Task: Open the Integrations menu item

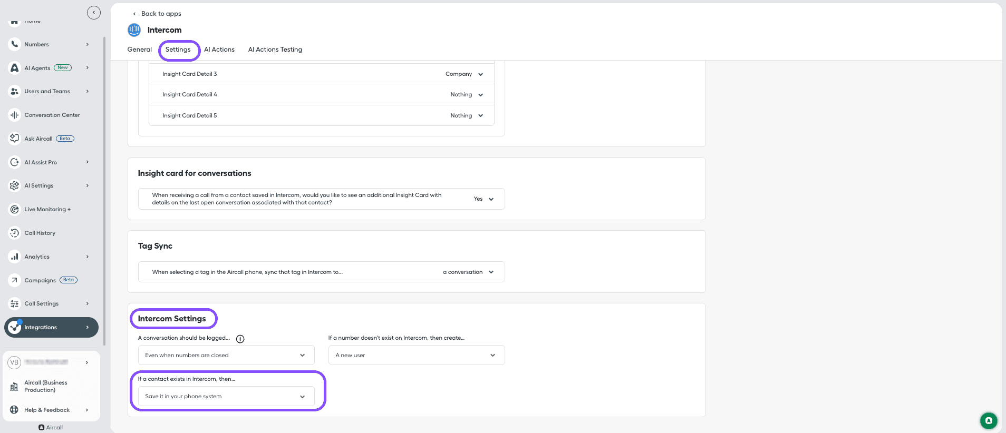Action: [x=51, y=327]
